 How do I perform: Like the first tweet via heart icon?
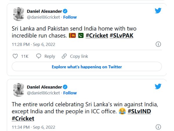pos(15,56)
